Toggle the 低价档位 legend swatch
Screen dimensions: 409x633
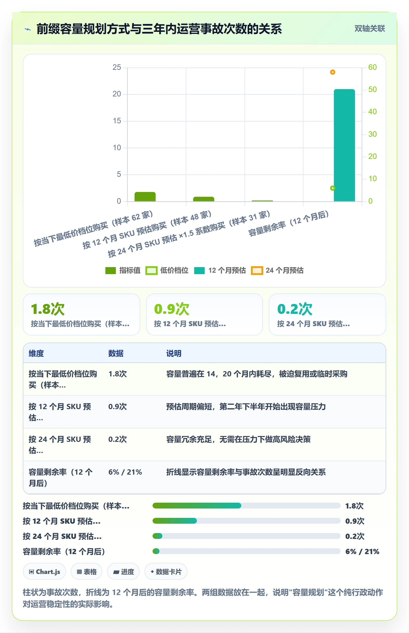[152, 271]
